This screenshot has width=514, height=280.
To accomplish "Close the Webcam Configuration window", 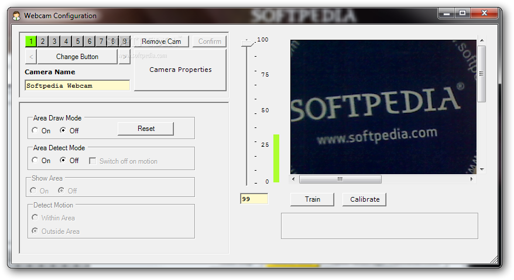I will pos(485,13).
